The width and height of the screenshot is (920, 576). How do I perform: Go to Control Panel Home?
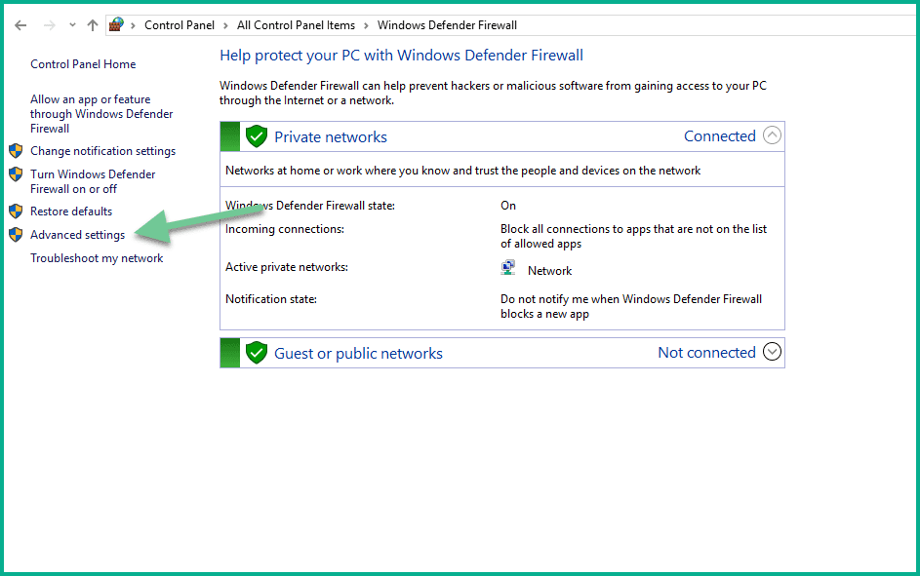coord(83,64)
